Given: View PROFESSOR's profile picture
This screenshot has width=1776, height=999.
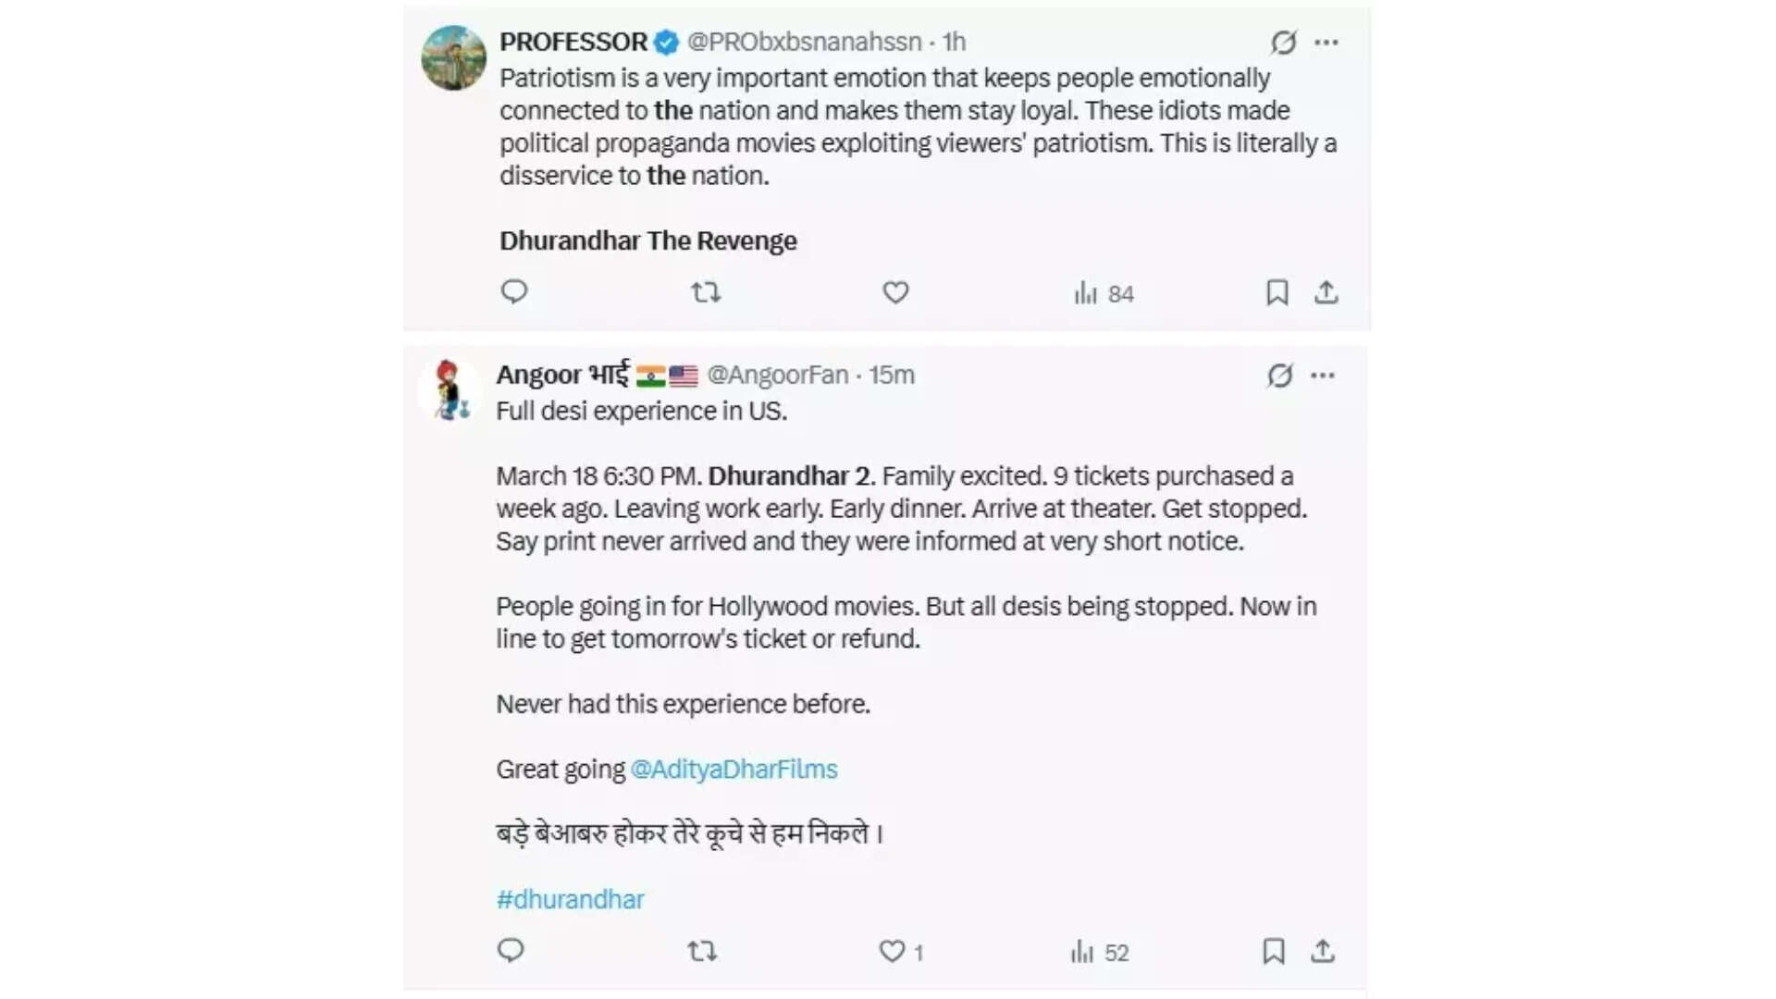Looking at the screenshot, I should click(x=453, y=57).
